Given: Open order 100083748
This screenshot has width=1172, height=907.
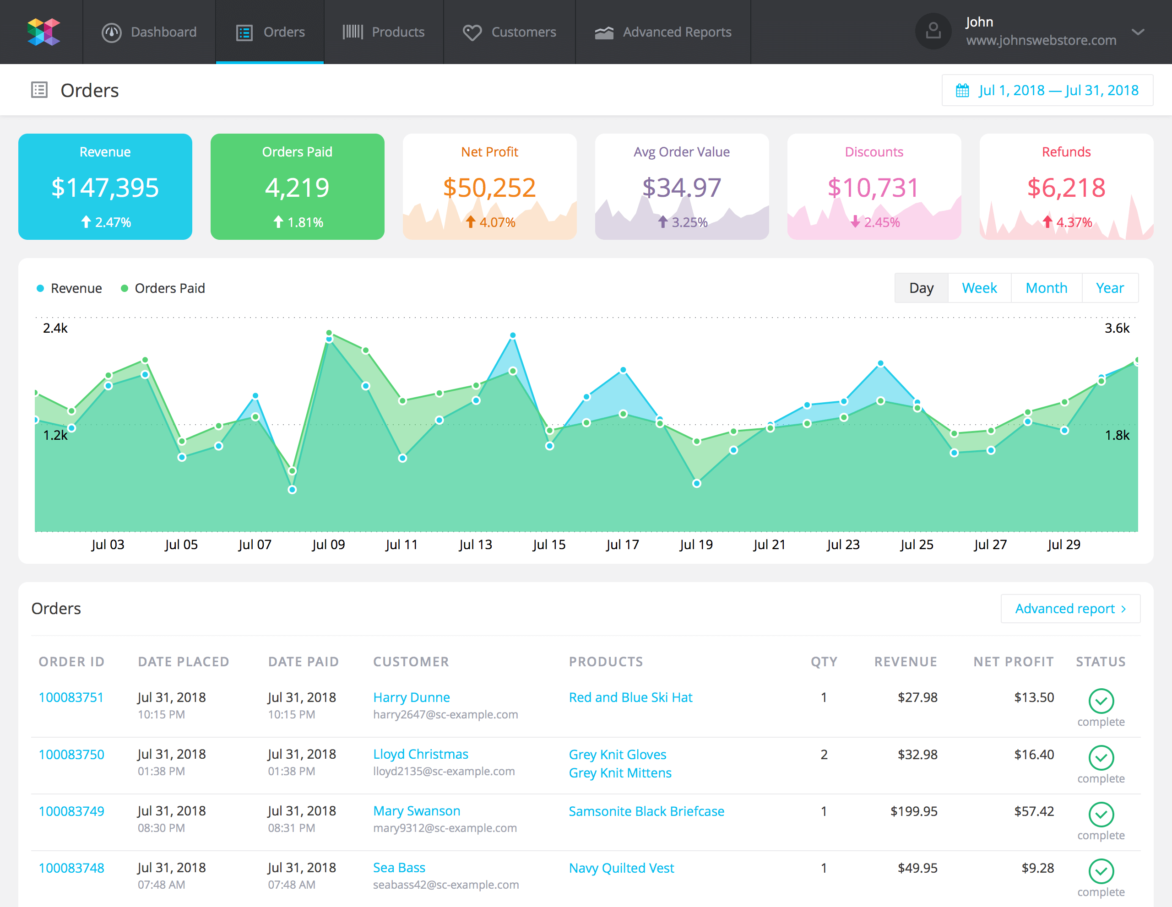Looking at the screenshot, I should click(x=71, y=868).
